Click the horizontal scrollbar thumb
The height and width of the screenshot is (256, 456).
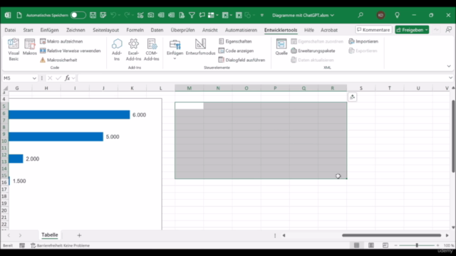pos(391,235)
